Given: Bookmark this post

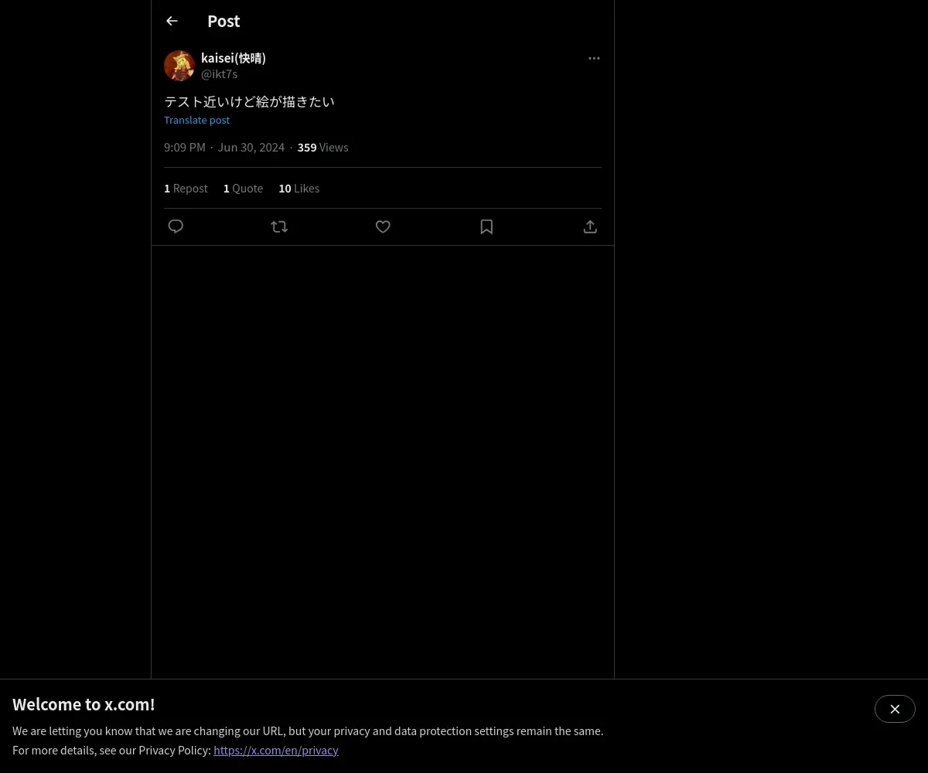Looking at the screenshot, I should [x=486, y=226].
